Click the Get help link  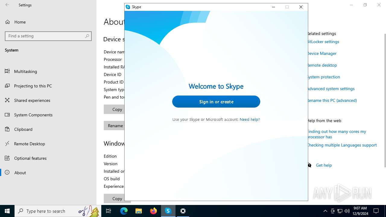pyautogui.click(x=324, y=165)
